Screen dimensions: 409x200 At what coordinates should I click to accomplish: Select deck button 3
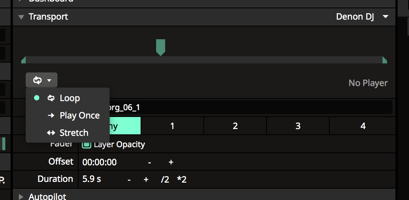pyautogui.click(x=298, y=126)
